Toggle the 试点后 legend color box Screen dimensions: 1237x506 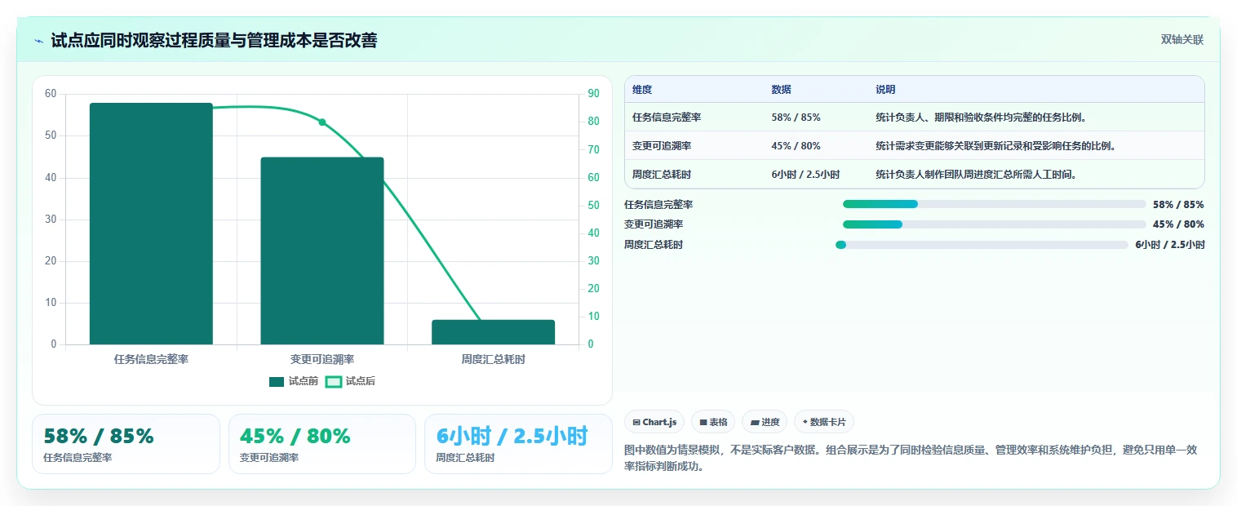(333, 381)
